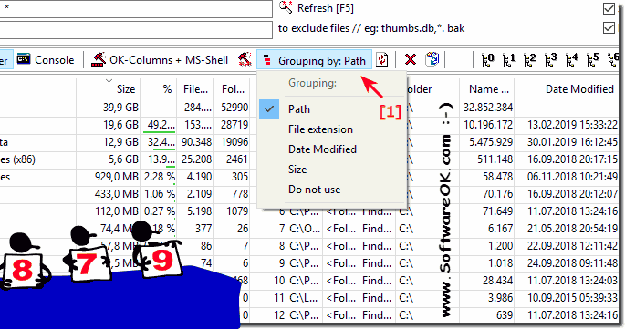Click the 90.348 files count cell
The height and width of the screenshot is (329, 625).
pyautogui.click(x=196, y=142)
